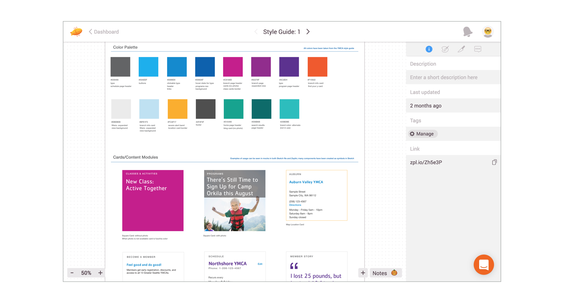Open the user profile avatar
Viewport: 564px width, 303px height.
pos(488,32)
